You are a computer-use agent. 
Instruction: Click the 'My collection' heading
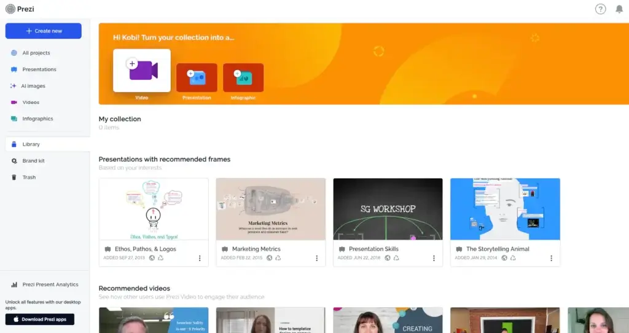tap(120, 119)
